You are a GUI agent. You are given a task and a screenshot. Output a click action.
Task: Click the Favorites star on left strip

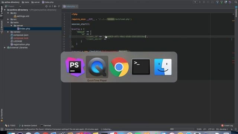(x=1, y=121)
